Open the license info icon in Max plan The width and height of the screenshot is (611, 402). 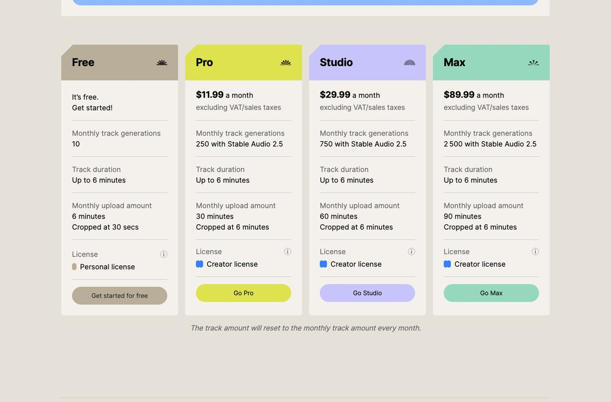pyautogui.click(x=535, y=252)
